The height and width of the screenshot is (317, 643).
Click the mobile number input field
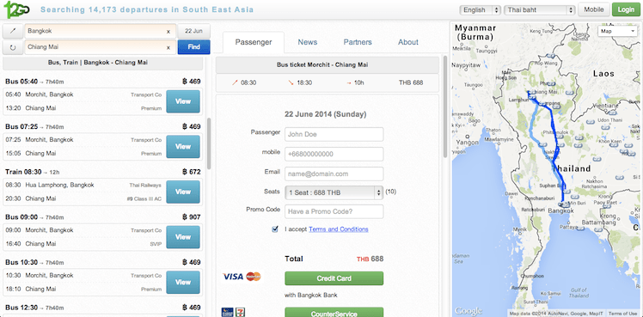pos(334,155)
